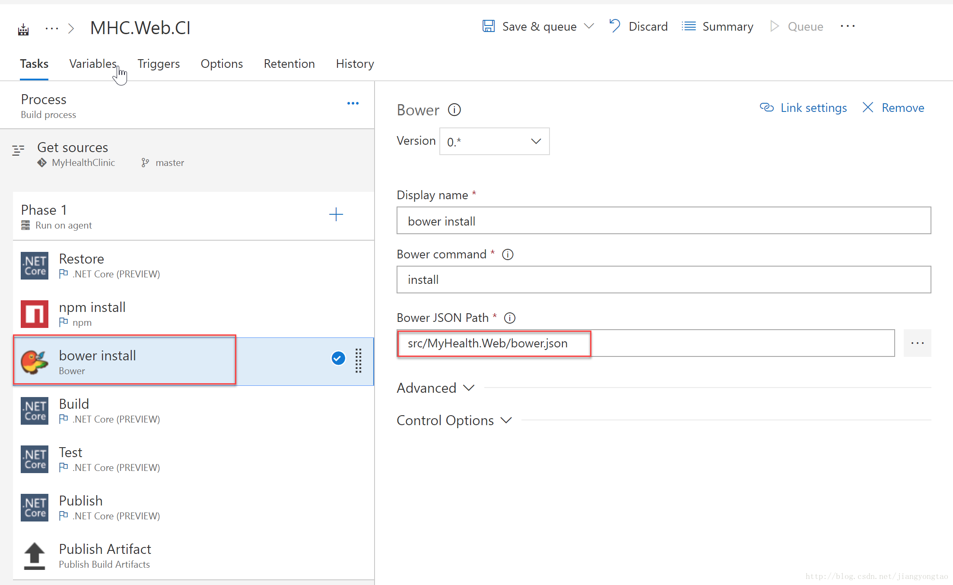Click the Bower command input field

click(x=664, y=280)
